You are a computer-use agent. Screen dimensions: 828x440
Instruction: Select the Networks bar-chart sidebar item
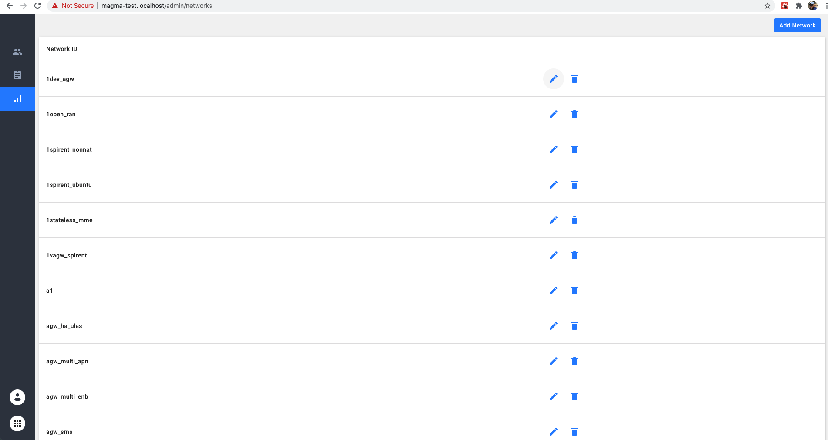click(x=17, y=99)
